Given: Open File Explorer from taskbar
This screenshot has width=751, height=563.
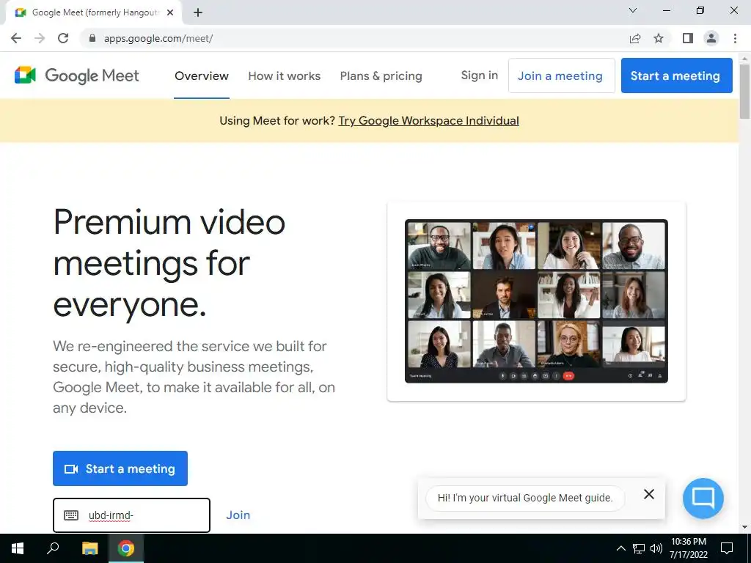Looking at the screenshot, I should pyautogui.click(x=89, y=548).
